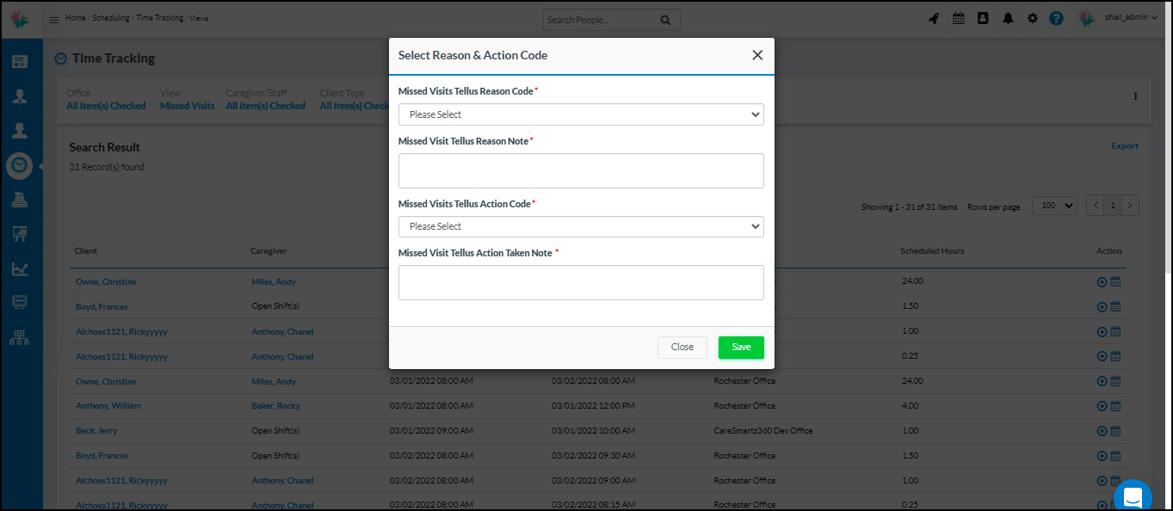Click the rocket quick-launch icon in top bar
Screen dimensions: 1173x511
pos(934,17)
